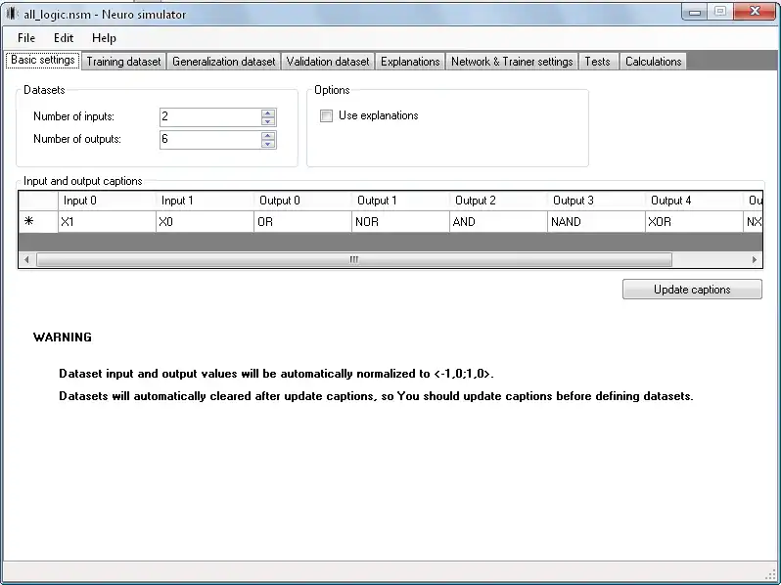
Task: Close the Neuro simulator window
Action: (x=755, y=11)
